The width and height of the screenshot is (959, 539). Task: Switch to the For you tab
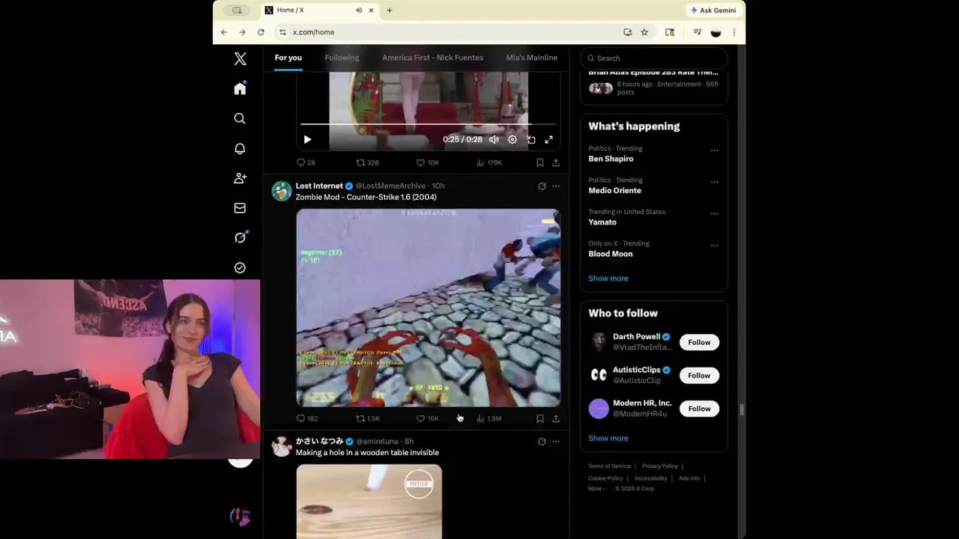[288, 58]
